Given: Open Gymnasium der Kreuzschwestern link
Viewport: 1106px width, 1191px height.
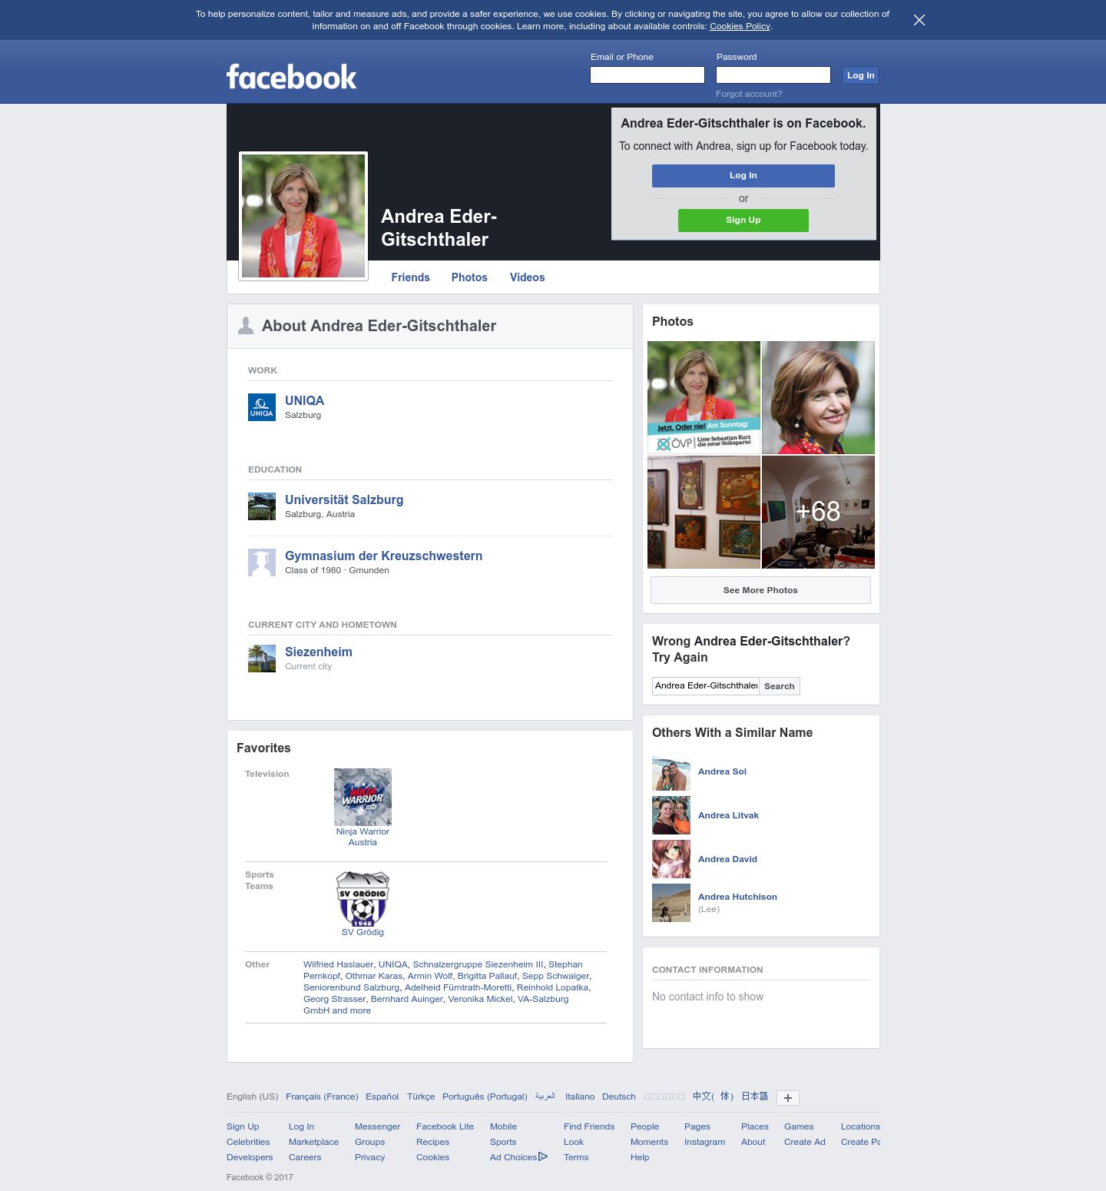Looking at the screenshot, I should 383,556.
